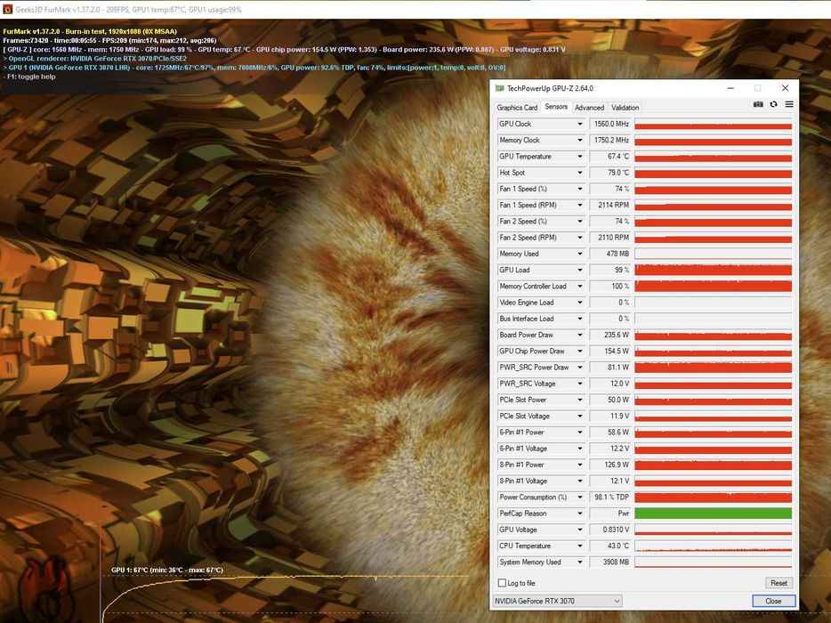Click the GPU-Z refresh icon
Viewport: 831px width, 623px height.
click(774, 104)
